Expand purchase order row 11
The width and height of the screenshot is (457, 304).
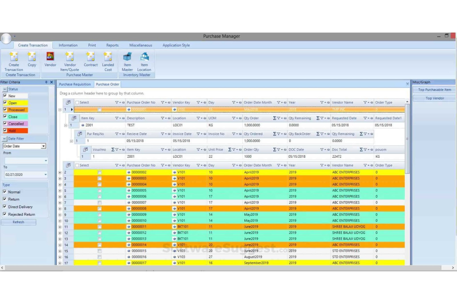[60, 227]
